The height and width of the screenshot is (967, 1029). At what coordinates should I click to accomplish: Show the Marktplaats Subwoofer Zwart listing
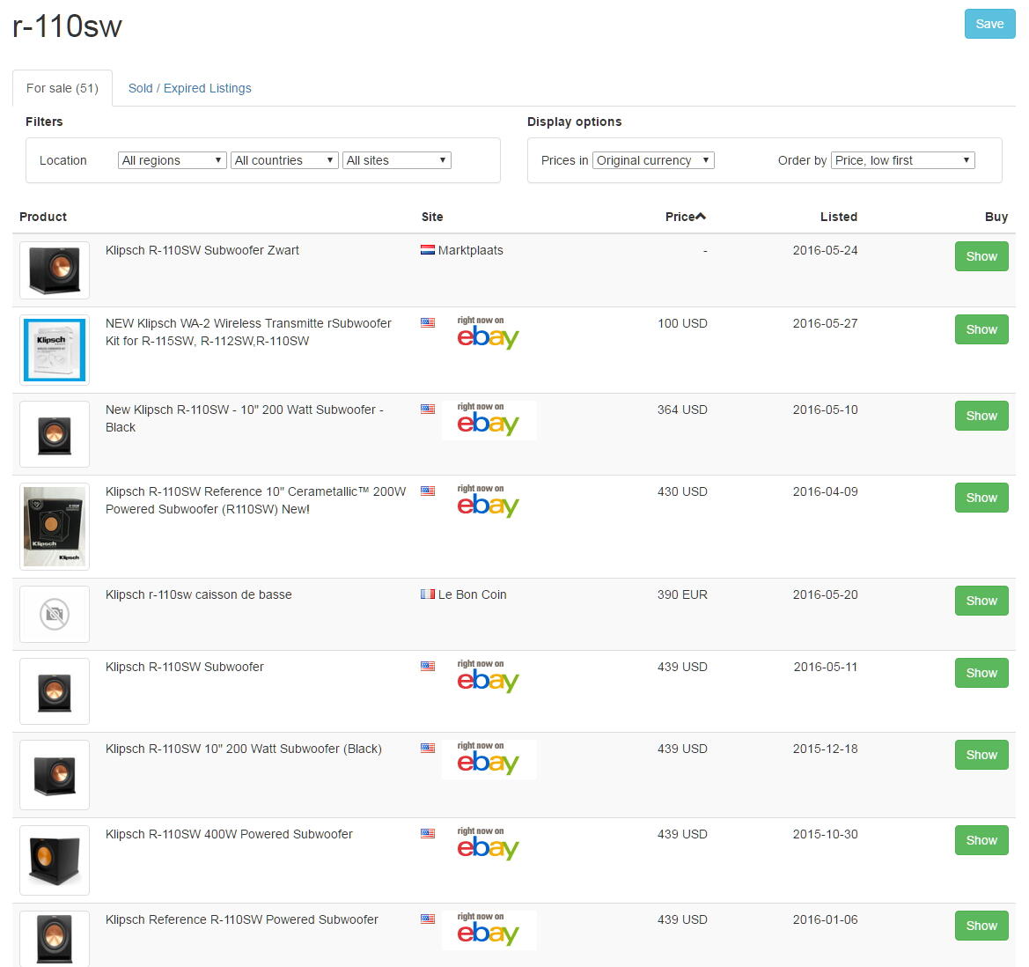(981, 256)
